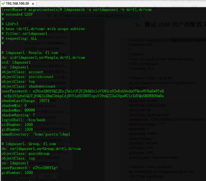Click the '# requesting: ALL' line
This screenshot has height=181, width=206.
(x=19, y=38)
